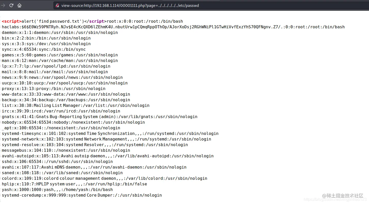Image resolution: width=369 pixels, height=204 pixels.
Task: Click the bin:x:2:2 passwd entry
Action: [46, 38]
